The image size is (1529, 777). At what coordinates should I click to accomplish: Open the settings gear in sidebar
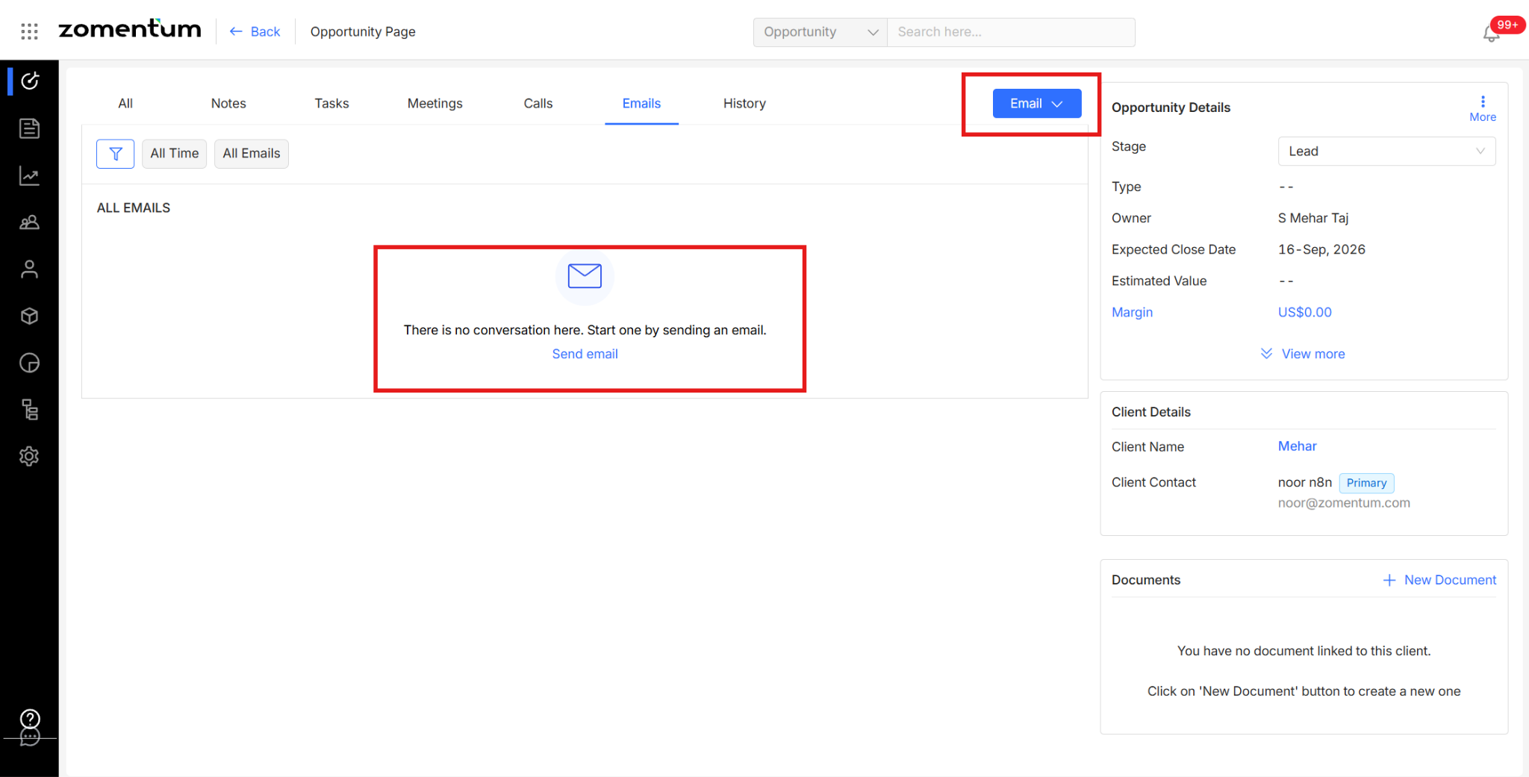pos(29,456)
